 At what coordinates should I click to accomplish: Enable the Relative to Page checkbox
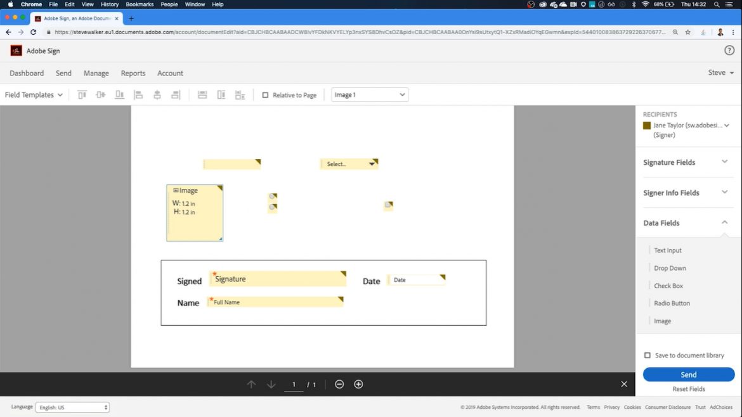tap(266, 94)
